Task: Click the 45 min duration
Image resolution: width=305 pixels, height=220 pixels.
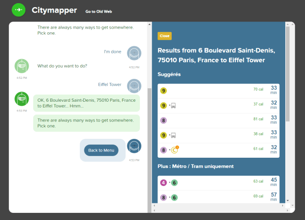Action: click(274, 182)
